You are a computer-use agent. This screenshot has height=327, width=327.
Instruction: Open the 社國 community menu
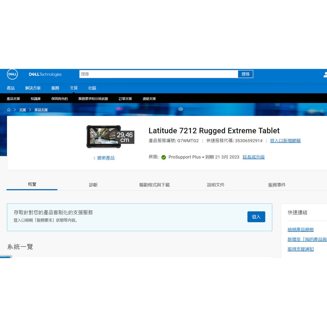(92, 88)
